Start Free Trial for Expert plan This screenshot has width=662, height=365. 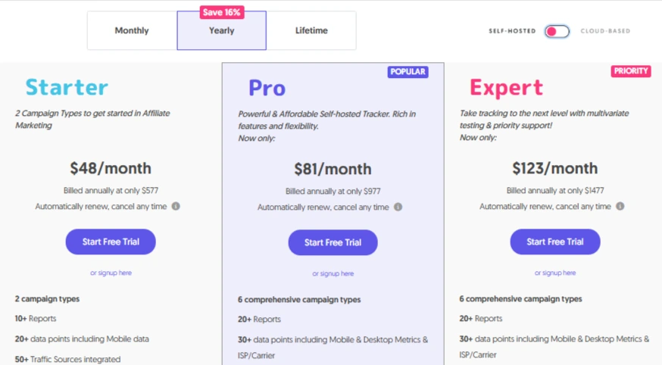554,242
